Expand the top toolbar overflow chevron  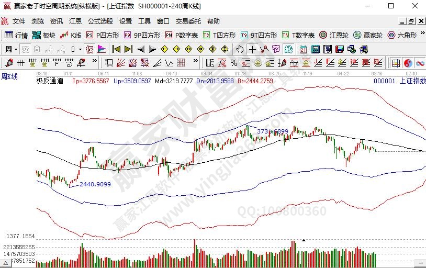click(422, 36)
